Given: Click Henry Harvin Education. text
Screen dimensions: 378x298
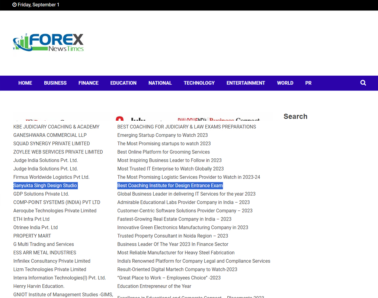Looking at the screenshot, I should (x=39, y=286).
